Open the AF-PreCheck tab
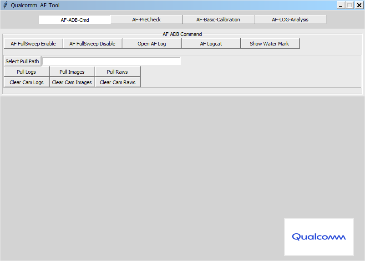Viewport: 365px width, 261px height. pyautogui.click(x=146, y=20)
